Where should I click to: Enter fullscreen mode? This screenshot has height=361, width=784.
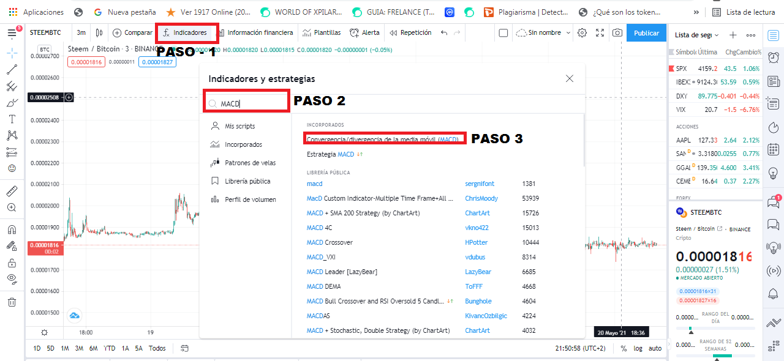click(600, 32)
